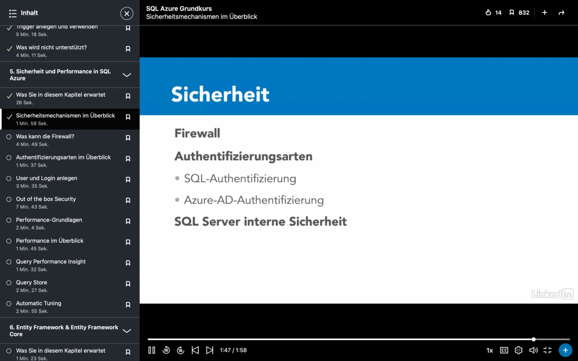
Task: Bookmark the 'Was kann die Firewall?' lesson
Action: pos(128,138)
